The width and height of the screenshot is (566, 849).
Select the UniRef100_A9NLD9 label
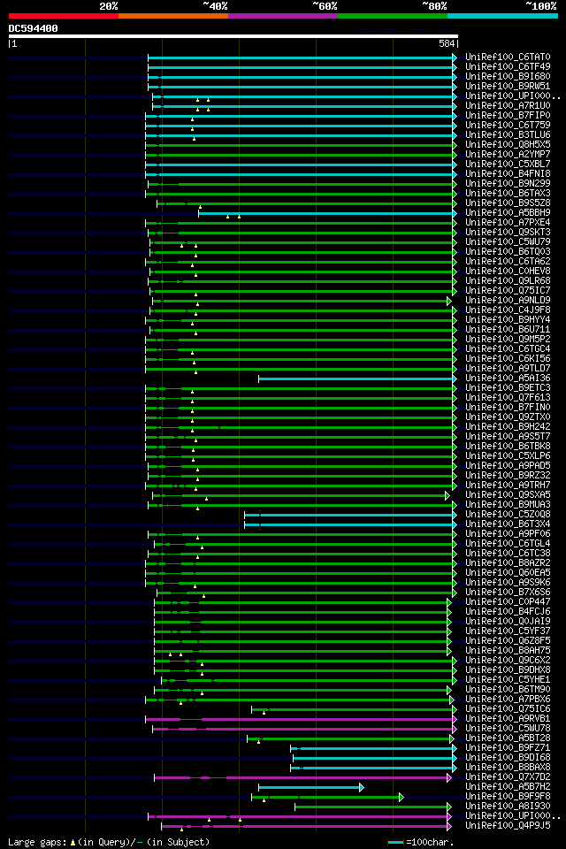tap(508, 301)
